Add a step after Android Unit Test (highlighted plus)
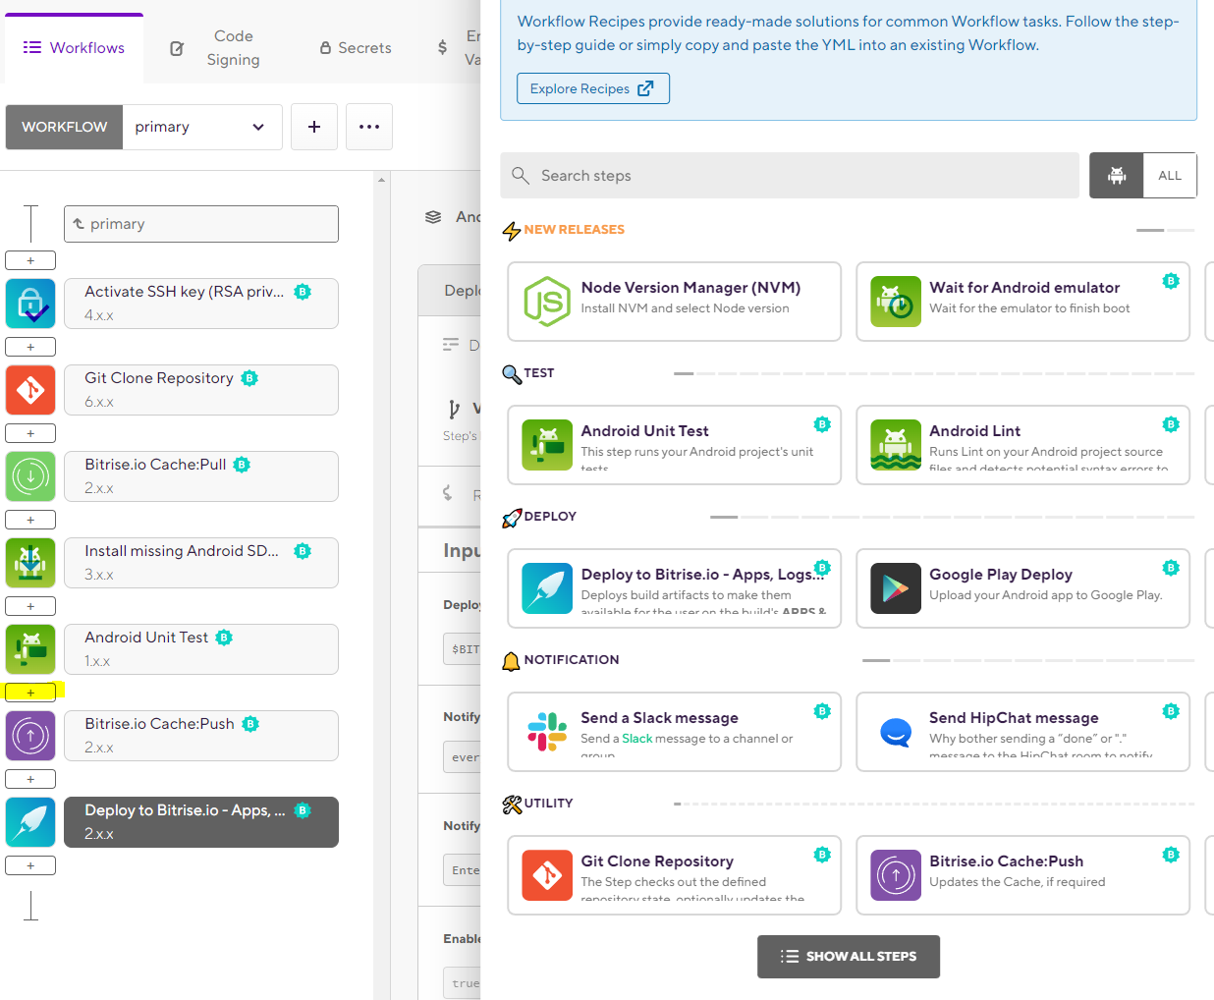 30,693
